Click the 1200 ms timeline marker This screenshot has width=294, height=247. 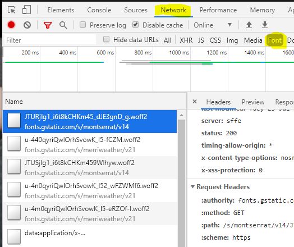coord(217,53)
